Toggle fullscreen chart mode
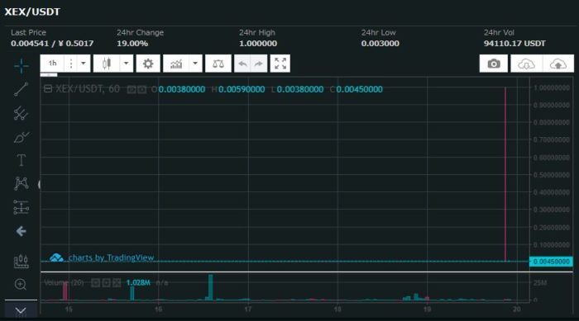The image size is (579, 321). coord(280,64)
